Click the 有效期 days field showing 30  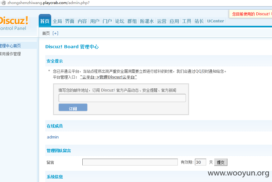point(201,162)
